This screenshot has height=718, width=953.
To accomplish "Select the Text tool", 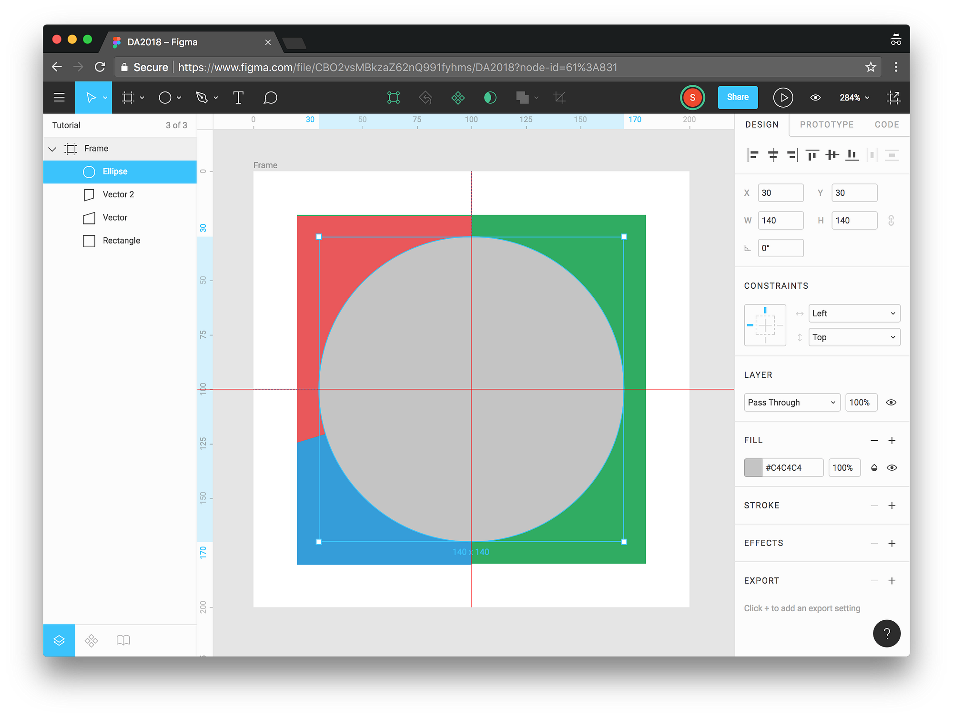I will pyautogui.click(x=238, y=98).
